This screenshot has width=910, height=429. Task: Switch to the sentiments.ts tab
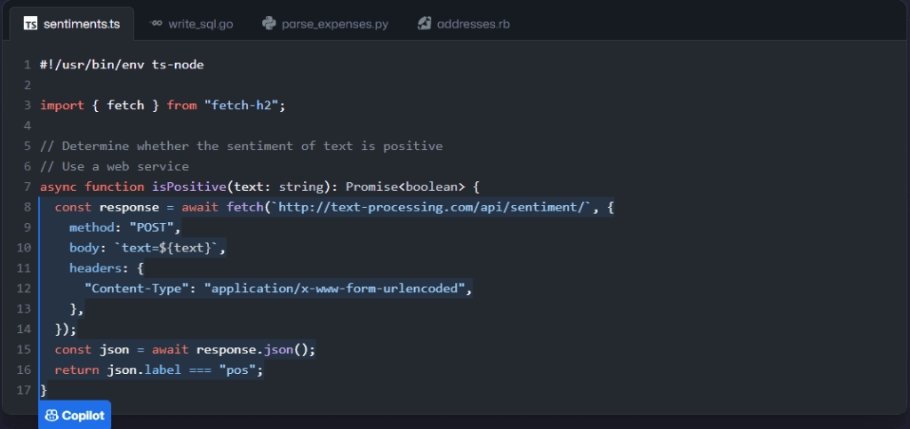pyautogui.click(x=72, y=24)
